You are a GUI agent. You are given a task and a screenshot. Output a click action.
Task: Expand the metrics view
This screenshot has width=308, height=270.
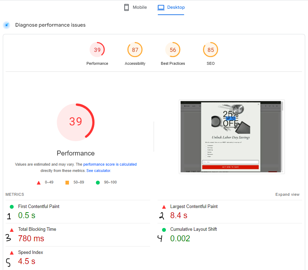click(287, 194)
